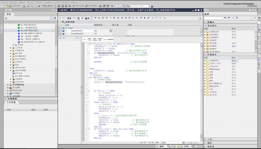Viewport: 261px width, 149px height.
Task: Select FB_电葫芦模组 [FB2] in project tree
Action: point(29,31)
